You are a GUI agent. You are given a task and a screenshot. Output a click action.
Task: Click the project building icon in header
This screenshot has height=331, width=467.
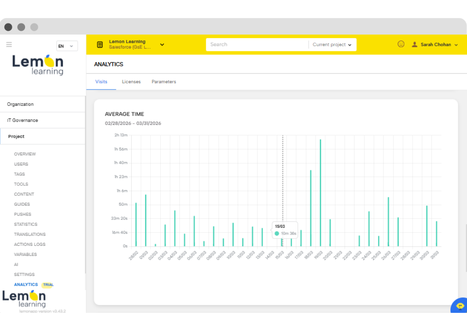(x=100, y=45)
